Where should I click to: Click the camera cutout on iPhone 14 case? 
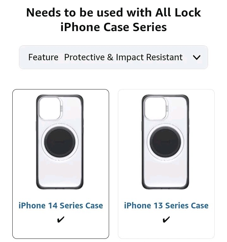pyautogui.click(x=50, y=108)
